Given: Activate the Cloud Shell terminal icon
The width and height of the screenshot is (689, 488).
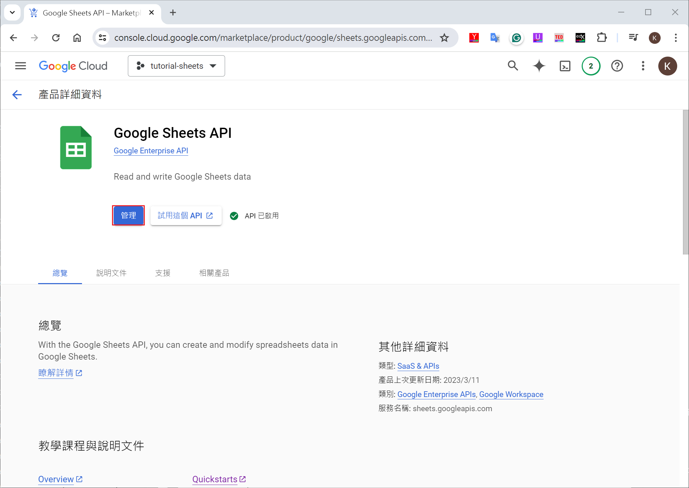Looking at the screenshot, I should [x=565, y=66].
